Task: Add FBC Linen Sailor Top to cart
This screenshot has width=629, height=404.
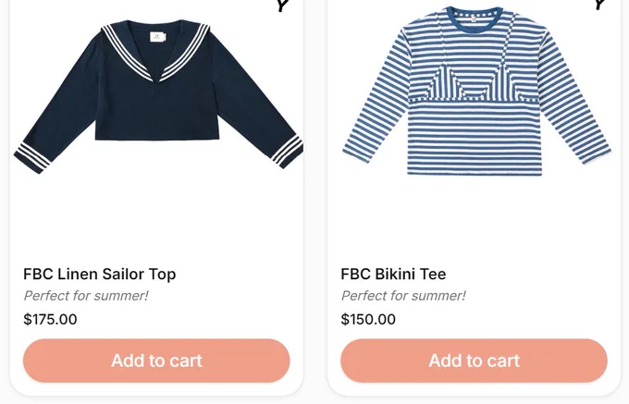Action: (156, 361)
